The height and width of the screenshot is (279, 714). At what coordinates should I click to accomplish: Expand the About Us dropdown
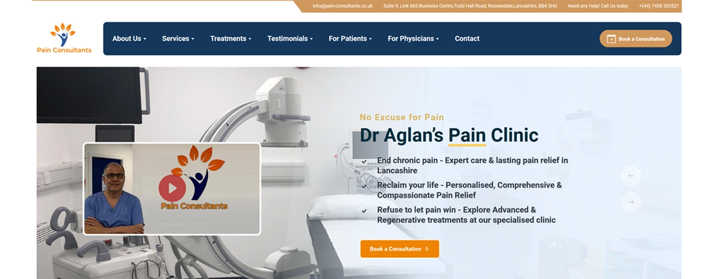(x=129, y=38)
